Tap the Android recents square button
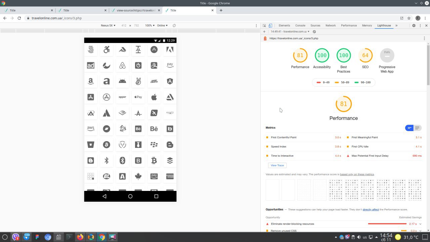The width and height of the screenshot is (430, 242). click(156, 196)
